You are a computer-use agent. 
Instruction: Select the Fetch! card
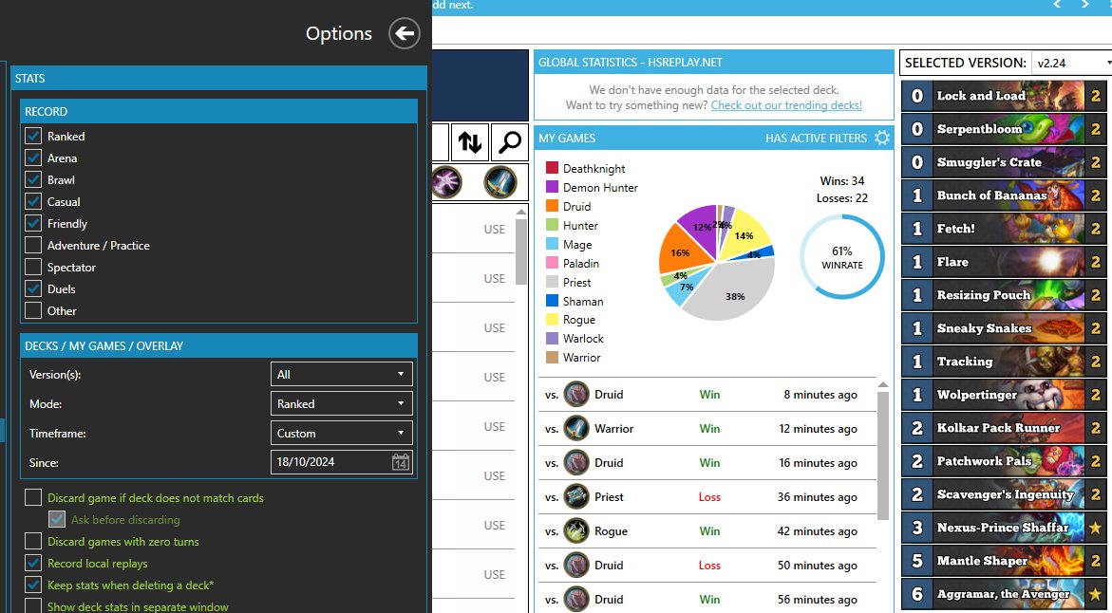1004,228
